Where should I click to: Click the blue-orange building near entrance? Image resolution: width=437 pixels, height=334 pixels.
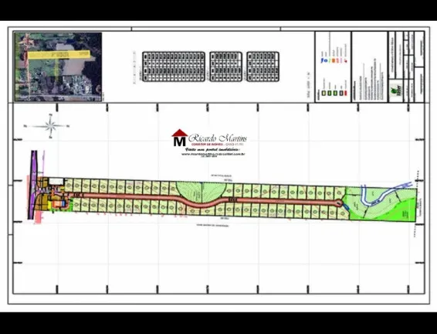59,203
